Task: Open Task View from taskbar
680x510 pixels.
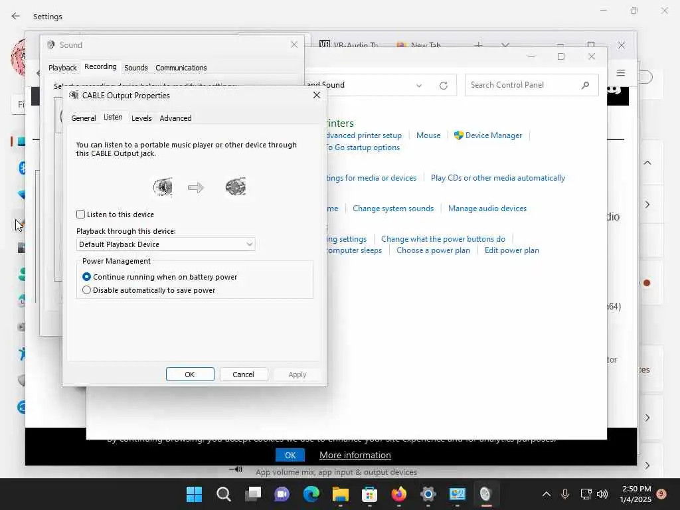Action: pos(253,494)
